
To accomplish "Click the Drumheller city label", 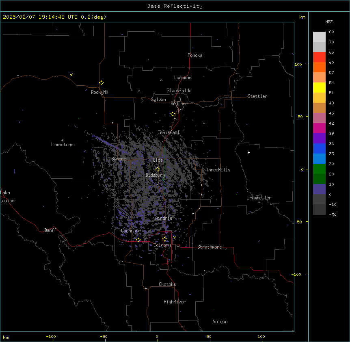I will pos(259,198).
